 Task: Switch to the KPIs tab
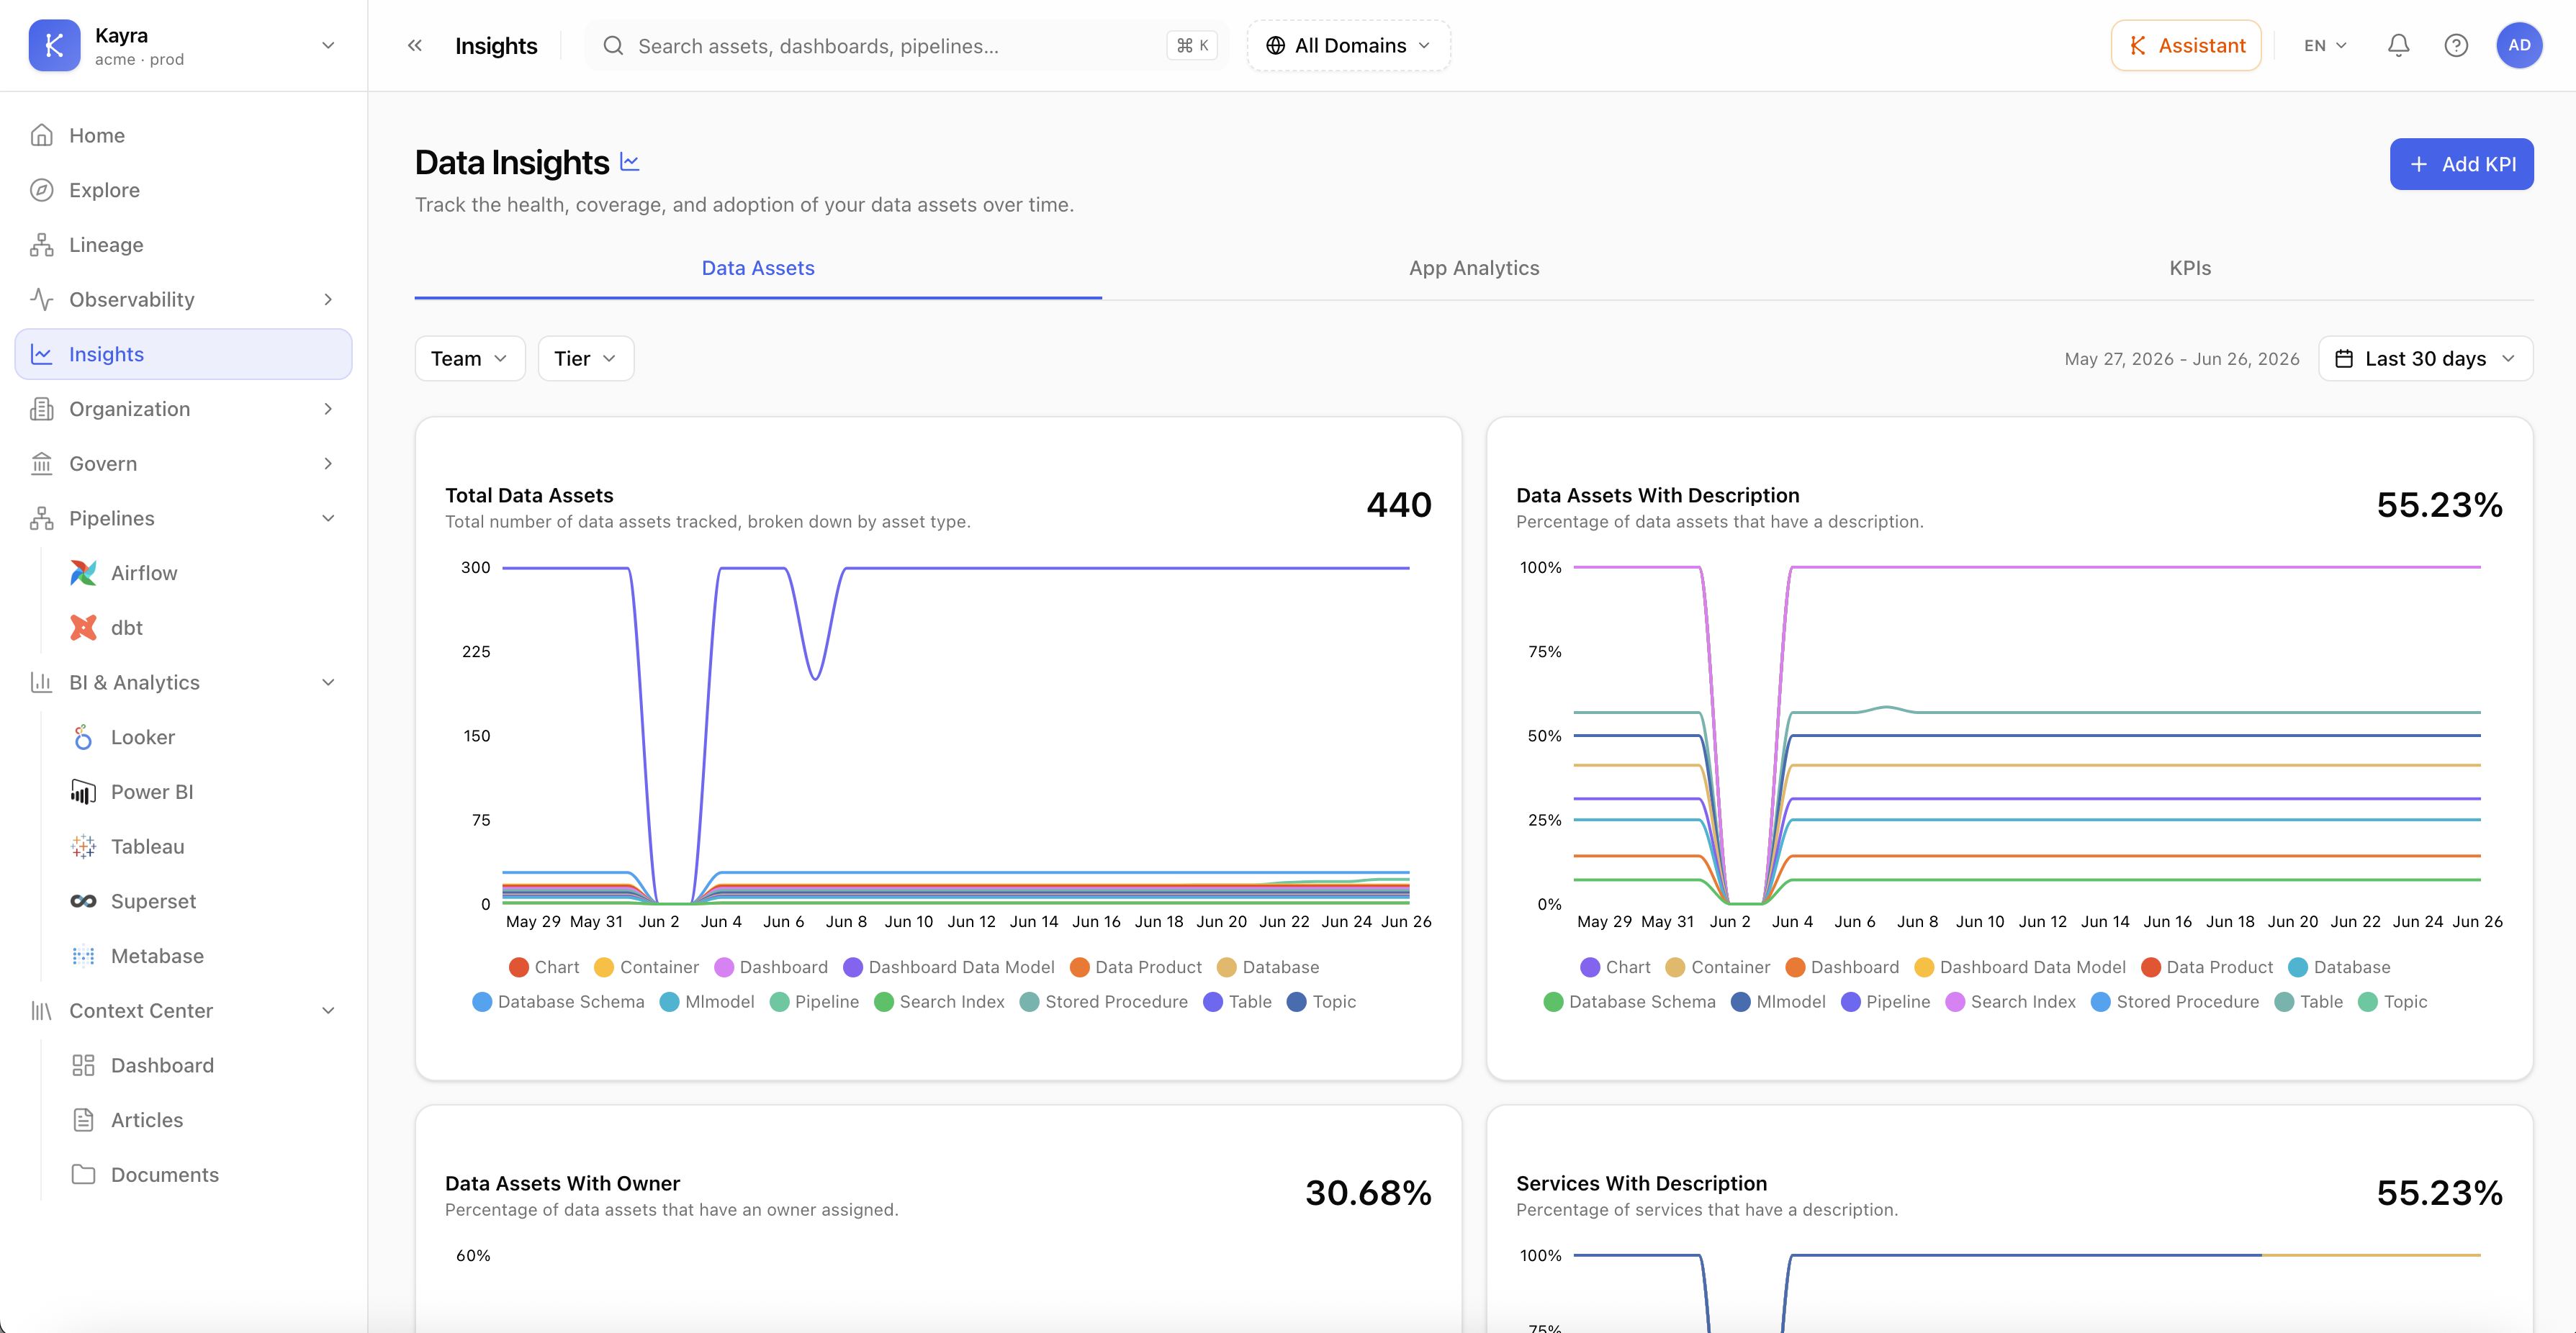(x=2189, y=268)
